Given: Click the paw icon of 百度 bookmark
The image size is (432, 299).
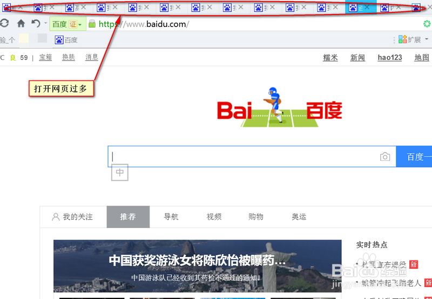Looking at the screenshot, I should tap(59, 40).
